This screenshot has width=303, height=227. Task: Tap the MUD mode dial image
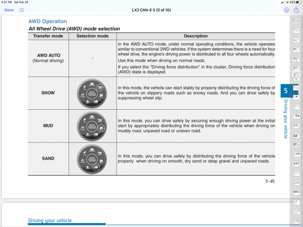(x=92, y=126)
